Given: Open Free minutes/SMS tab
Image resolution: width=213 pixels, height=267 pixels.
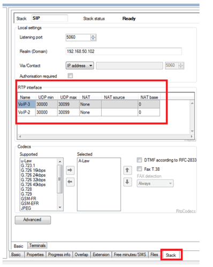Looking at the screenshot, I should 130,255.
